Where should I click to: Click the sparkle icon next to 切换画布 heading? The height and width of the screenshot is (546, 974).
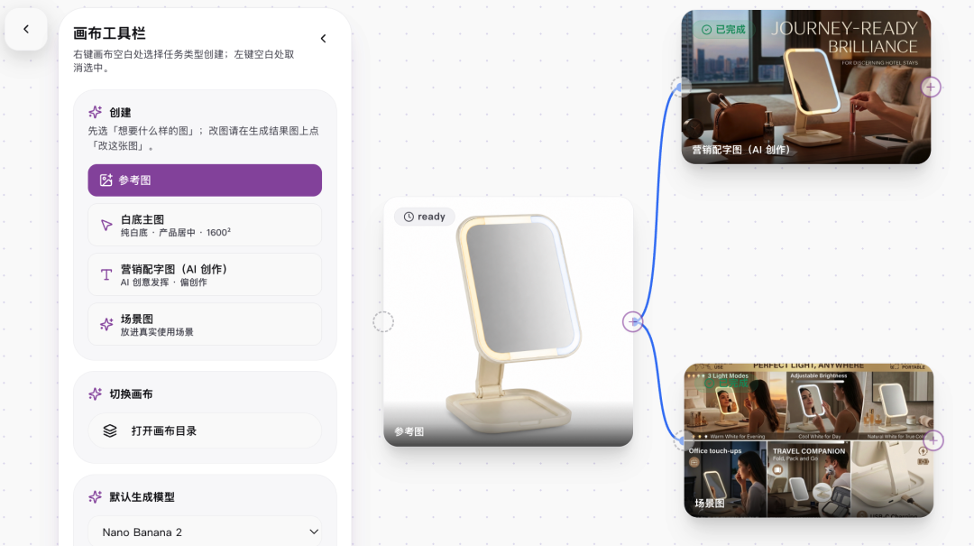[95, 394]
